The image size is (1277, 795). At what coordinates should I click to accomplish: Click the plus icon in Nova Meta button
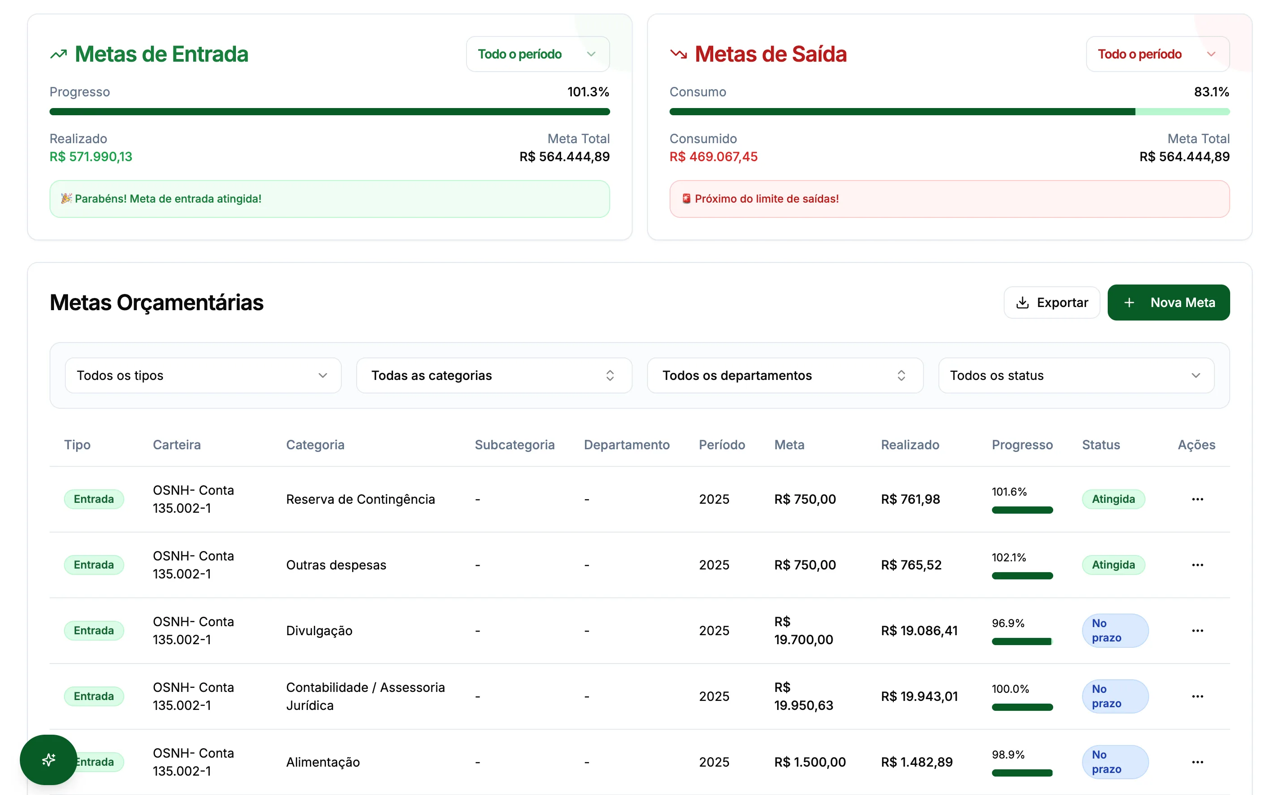coord(1129,303)
